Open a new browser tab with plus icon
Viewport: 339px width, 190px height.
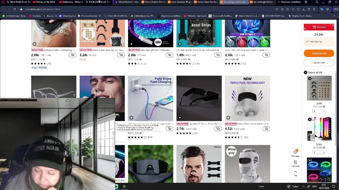(306, 2)
